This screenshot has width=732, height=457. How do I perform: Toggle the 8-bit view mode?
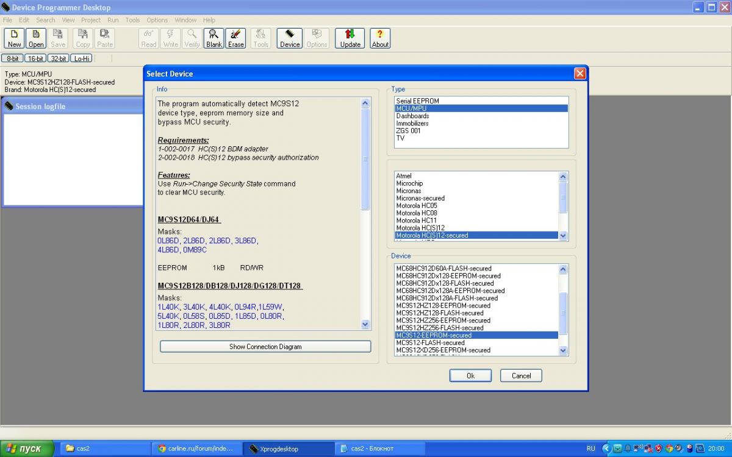13,58
